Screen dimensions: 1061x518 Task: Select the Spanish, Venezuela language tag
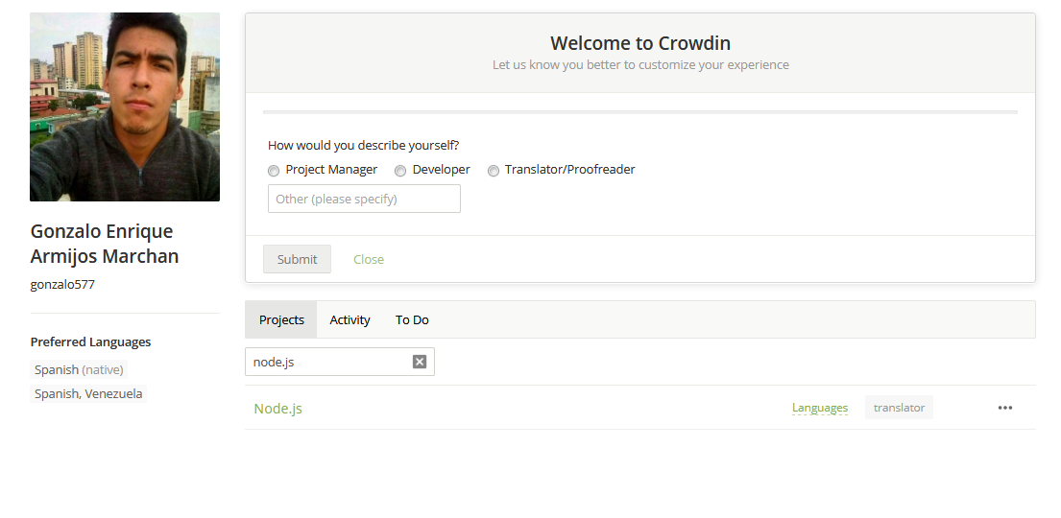88,394
